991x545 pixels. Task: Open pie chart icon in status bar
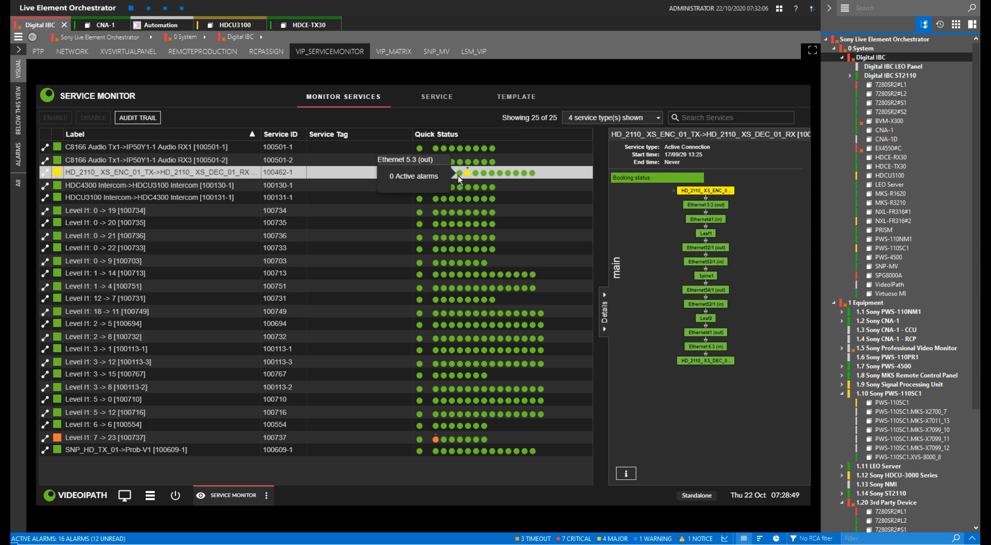pyautogui.click(x=776, y=539)
